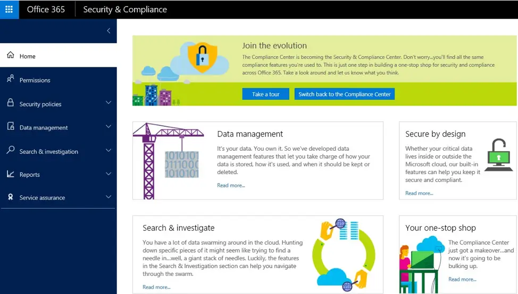Expand the Data management chevron
Image resolution: width=518 pixels, height=294 pixels.
point(108,127)
